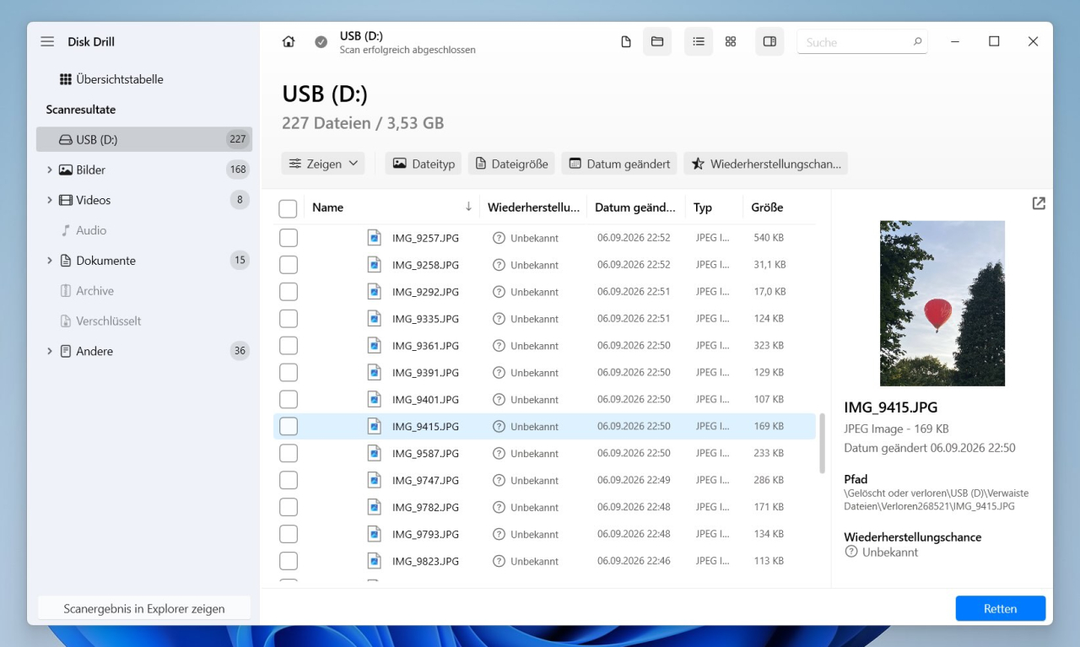
Task: Click file icon of IMG_9257.JPG
Action: coord(374,238)
